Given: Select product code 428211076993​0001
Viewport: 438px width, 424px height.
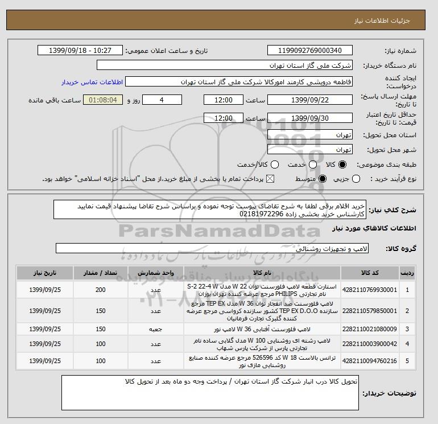Looking at the screenshot, I should coord(370,290).
